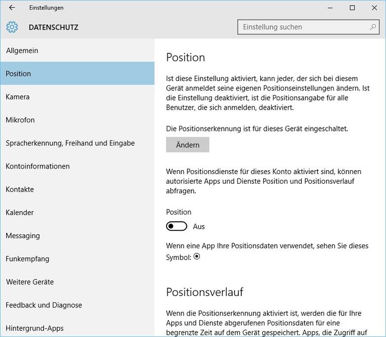Toggle the Position switch on
The width and height of the screenshot is (386, 337).
177,226
